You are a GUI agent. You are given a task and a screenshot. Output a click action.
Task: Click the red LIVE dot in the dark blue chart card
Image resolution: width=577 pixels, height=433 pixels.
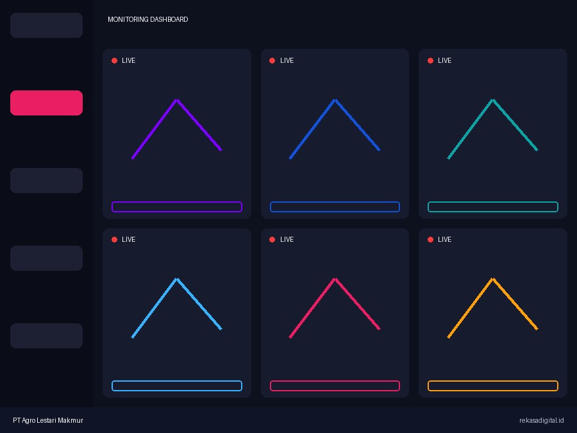coord(272,60)
